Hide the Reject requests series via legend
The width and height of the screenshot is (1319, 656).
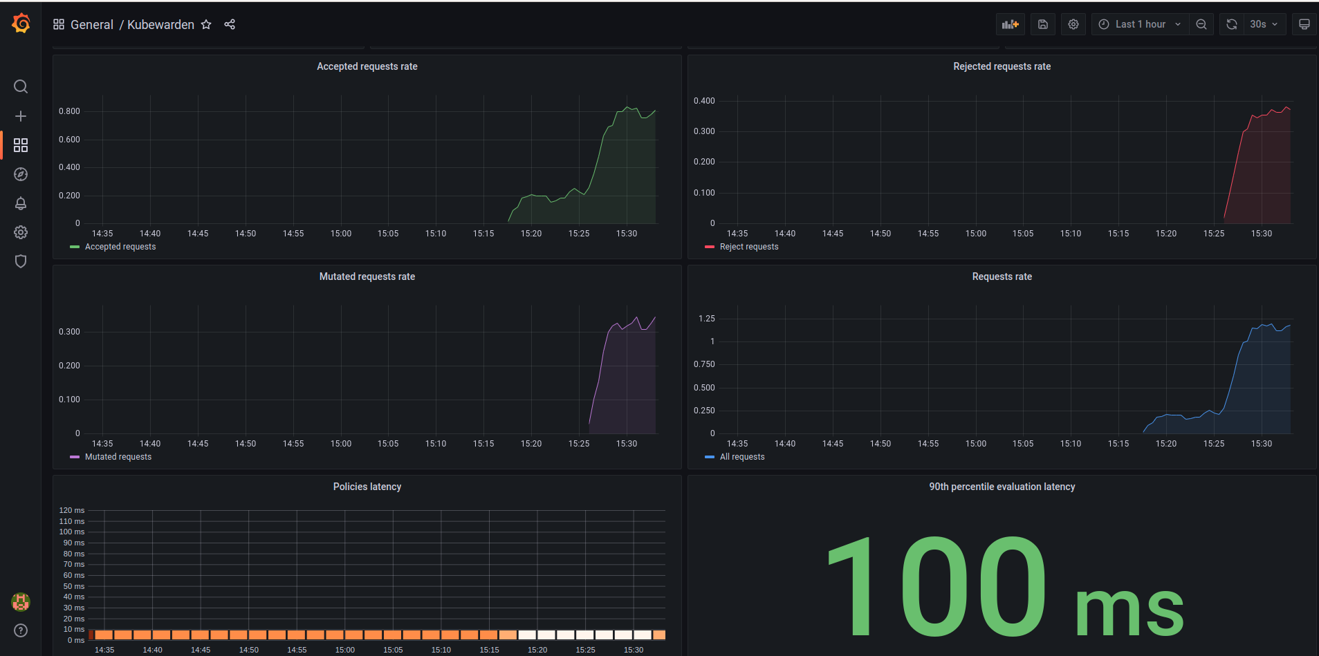pos(749,246)
